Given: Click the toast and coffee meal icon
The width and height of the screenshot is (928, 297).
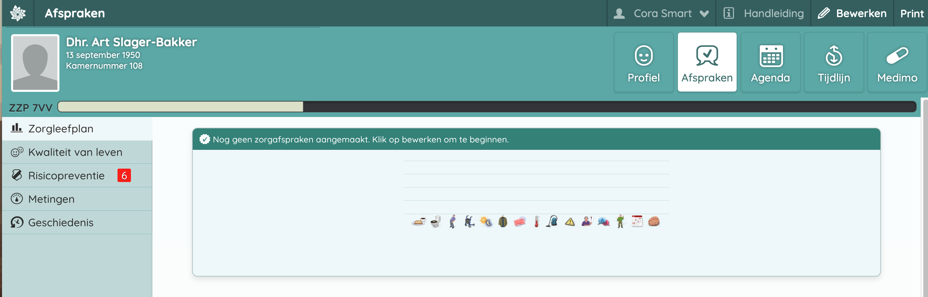Looking at the screenshot, I should point(418,222).
